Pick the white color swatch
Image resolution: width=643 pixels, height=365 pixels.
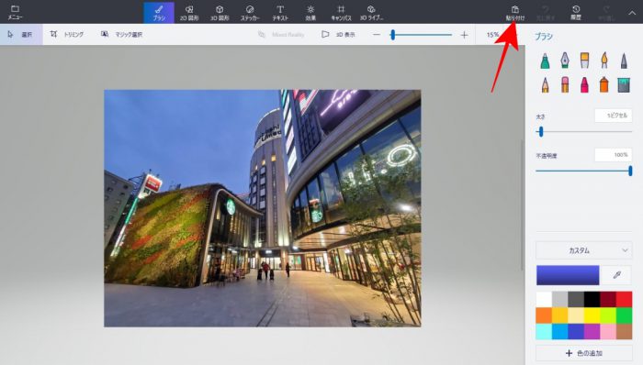[x=544, y=299]
